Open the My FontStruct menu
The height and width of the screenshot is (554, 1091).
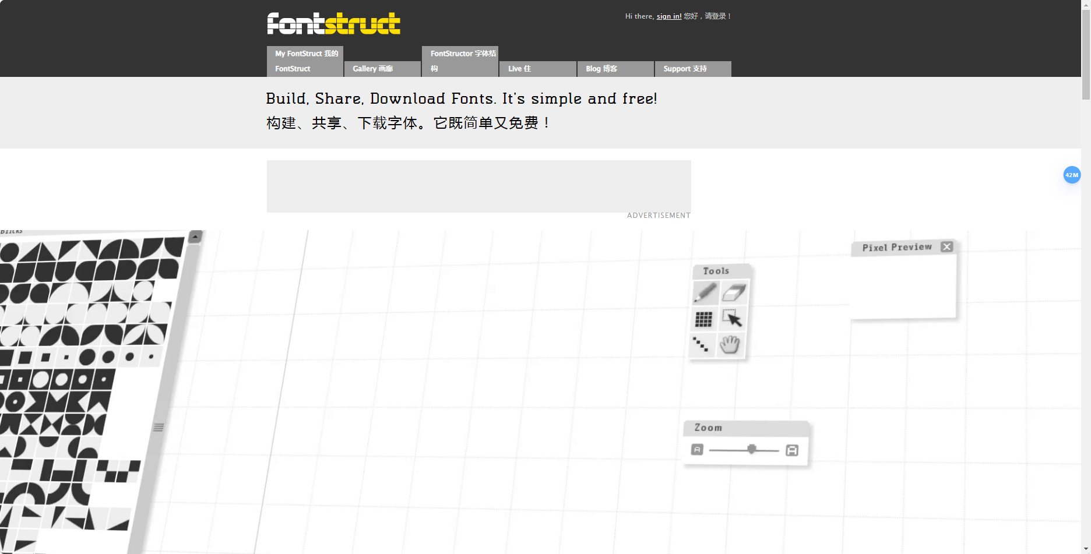[x=305, y=61]
